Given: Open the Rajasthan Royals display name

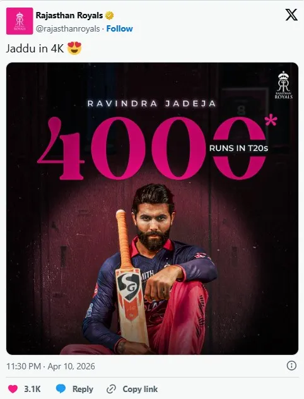Looking at the screenshot, I should tap(69, 16).
